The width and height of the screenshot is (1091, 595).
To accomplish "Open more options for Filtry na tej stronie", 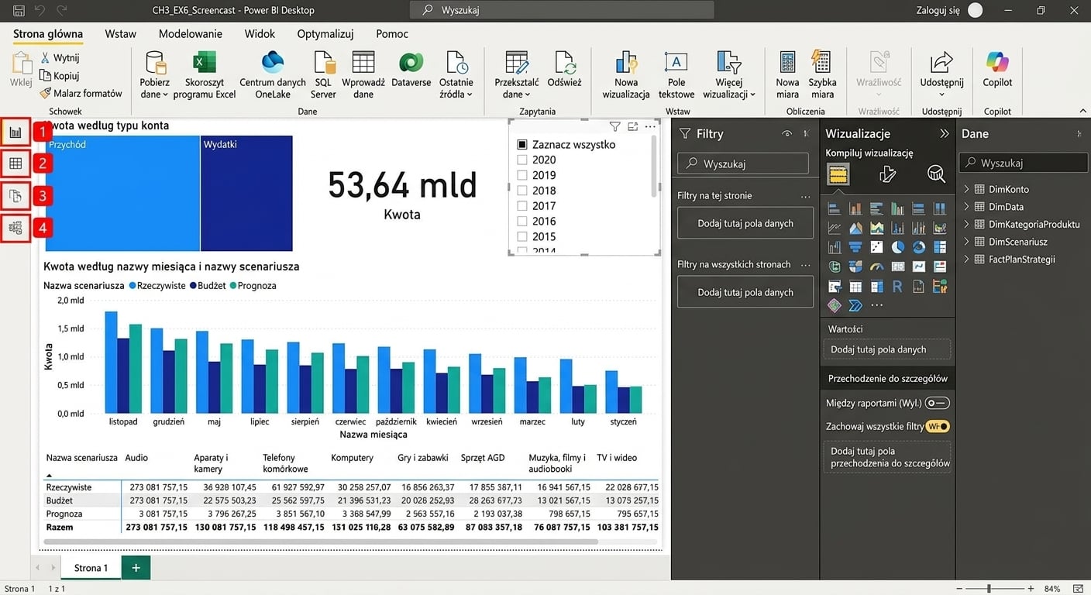I will [806, 196].
